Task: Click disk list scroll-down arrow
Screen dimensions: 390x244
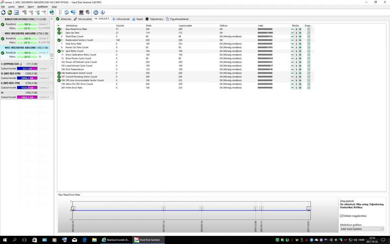Action: (51, 59)
